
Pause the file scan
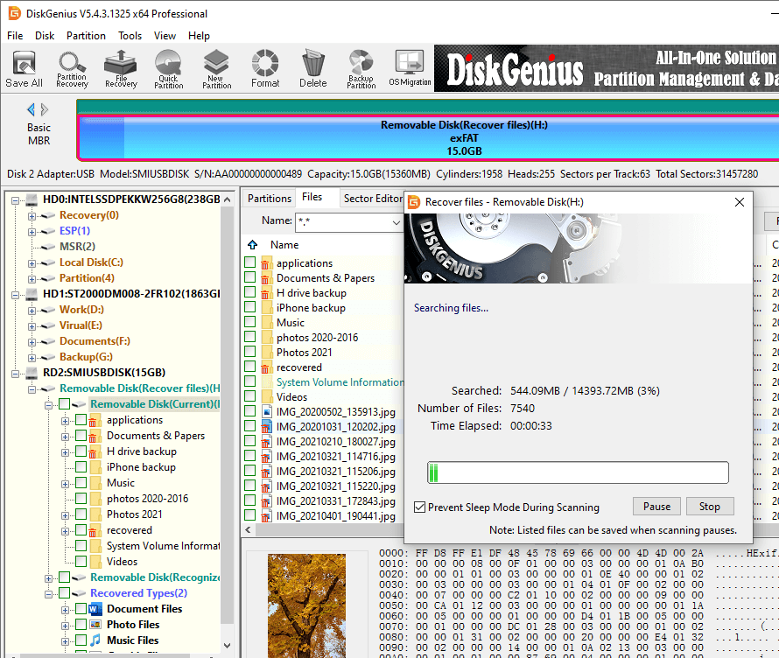click(656, 507)
